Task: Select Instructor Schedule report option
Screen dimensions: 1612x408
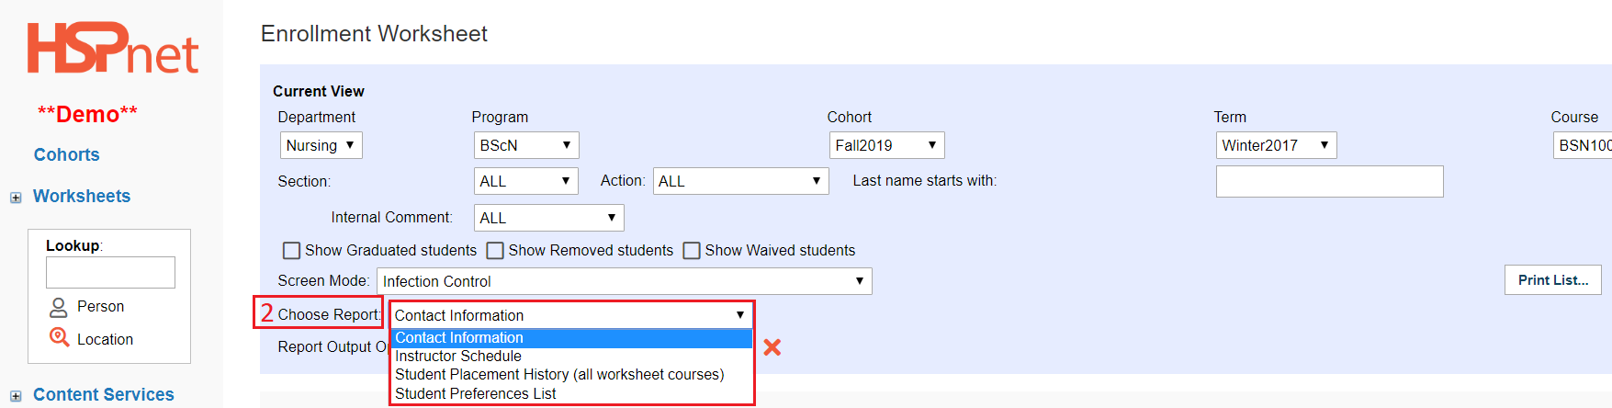Action: (458, 357)
